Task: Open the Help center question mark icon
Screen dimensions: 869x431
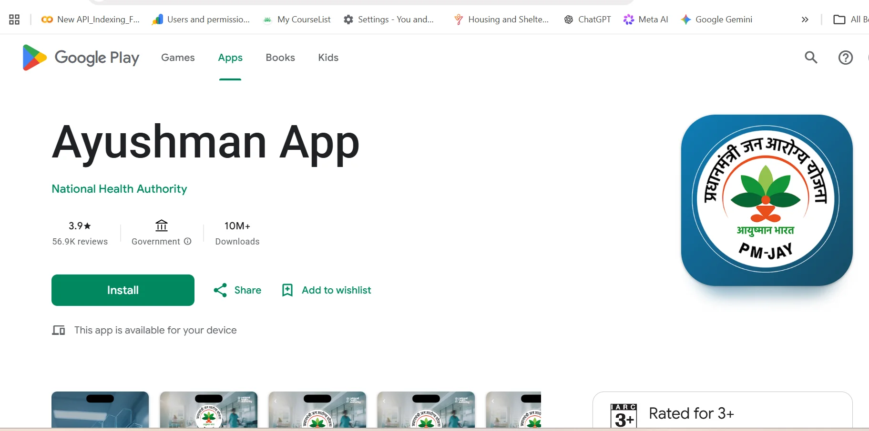Action: [x=845, y=58]
